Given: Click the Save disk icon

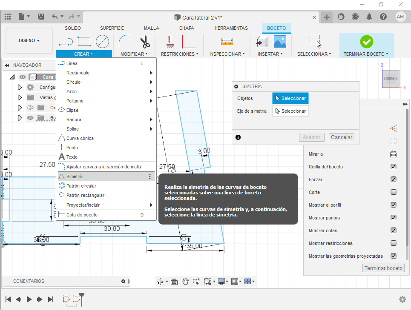Looking at the screenshot, I should click(41, 17).
